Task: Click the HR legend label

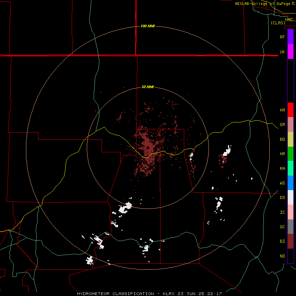Action: click(x=282, y=154)
